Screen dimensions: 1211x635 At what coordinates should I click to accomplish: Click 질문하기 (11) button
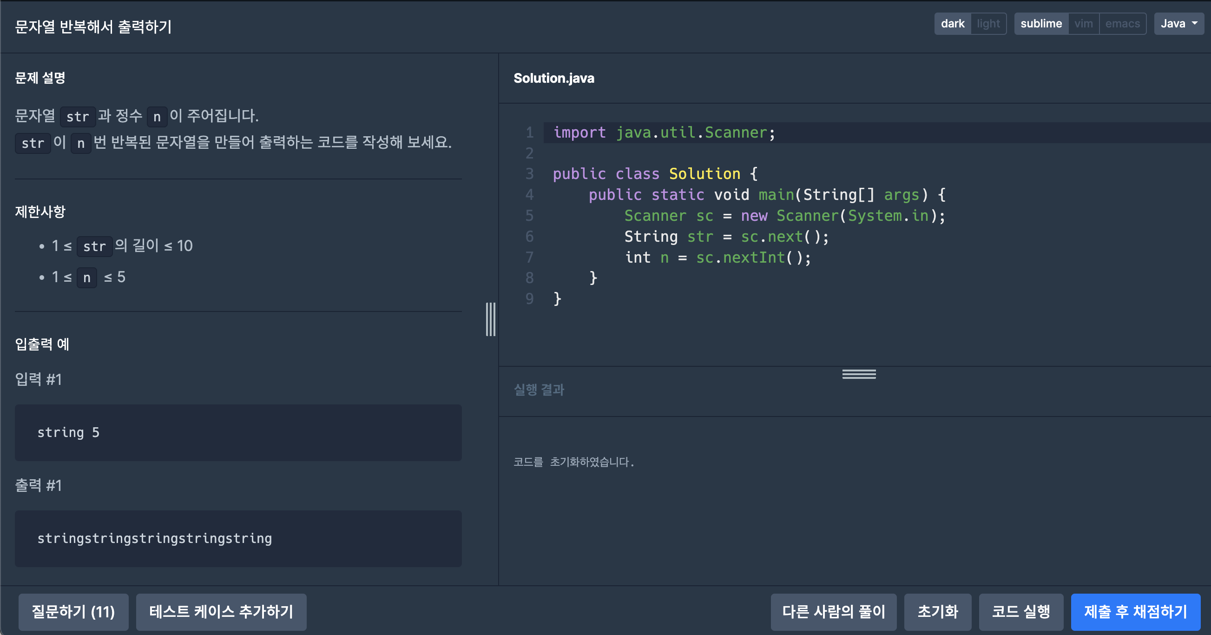pyautogui.click(x=73, y=611)
